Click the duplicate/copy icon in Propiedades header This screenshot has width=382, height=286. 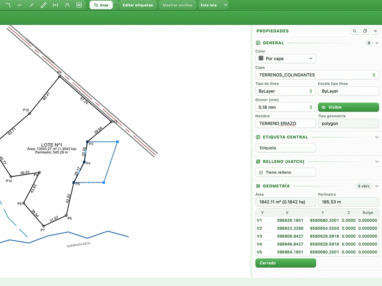(365, 31)
